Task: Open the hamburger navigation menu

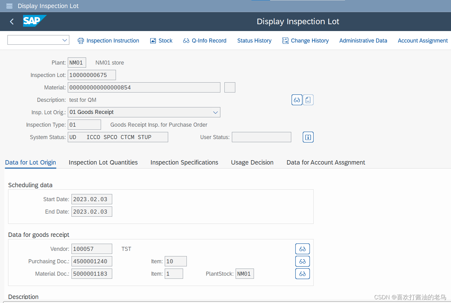Action: click(9, 6)
